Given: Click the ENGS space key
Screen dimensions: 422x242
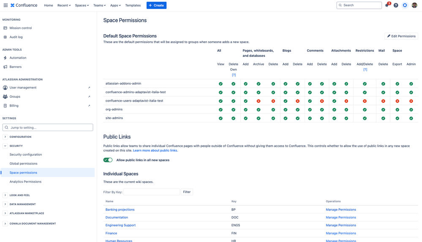Looking at the screenshot, I should (236, 226).
